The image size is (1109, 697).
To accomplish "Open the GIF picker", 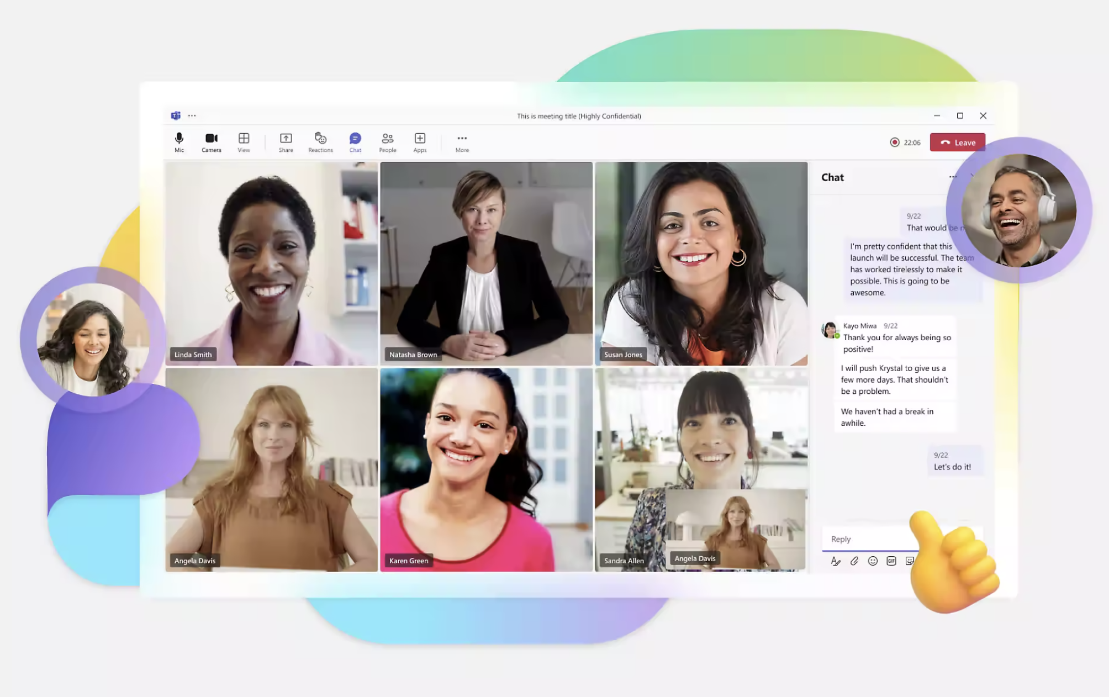I will [x=891, y=561].
